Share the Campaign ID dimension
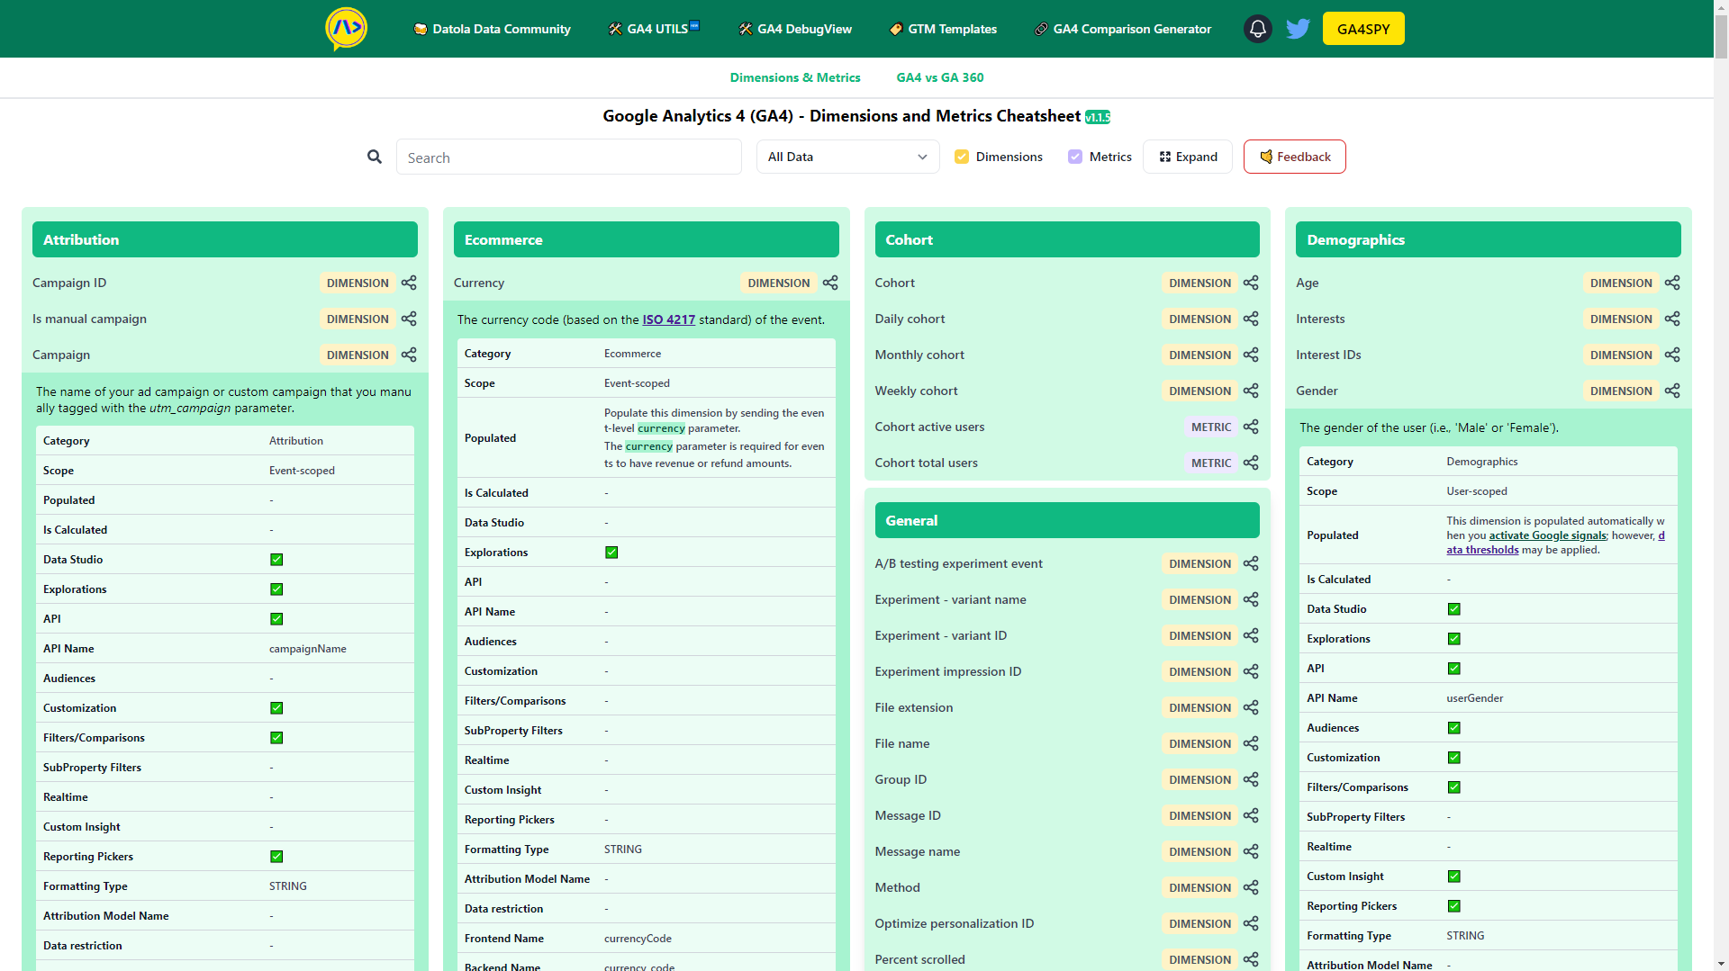 pyautogui.click(x=409, y=283)
